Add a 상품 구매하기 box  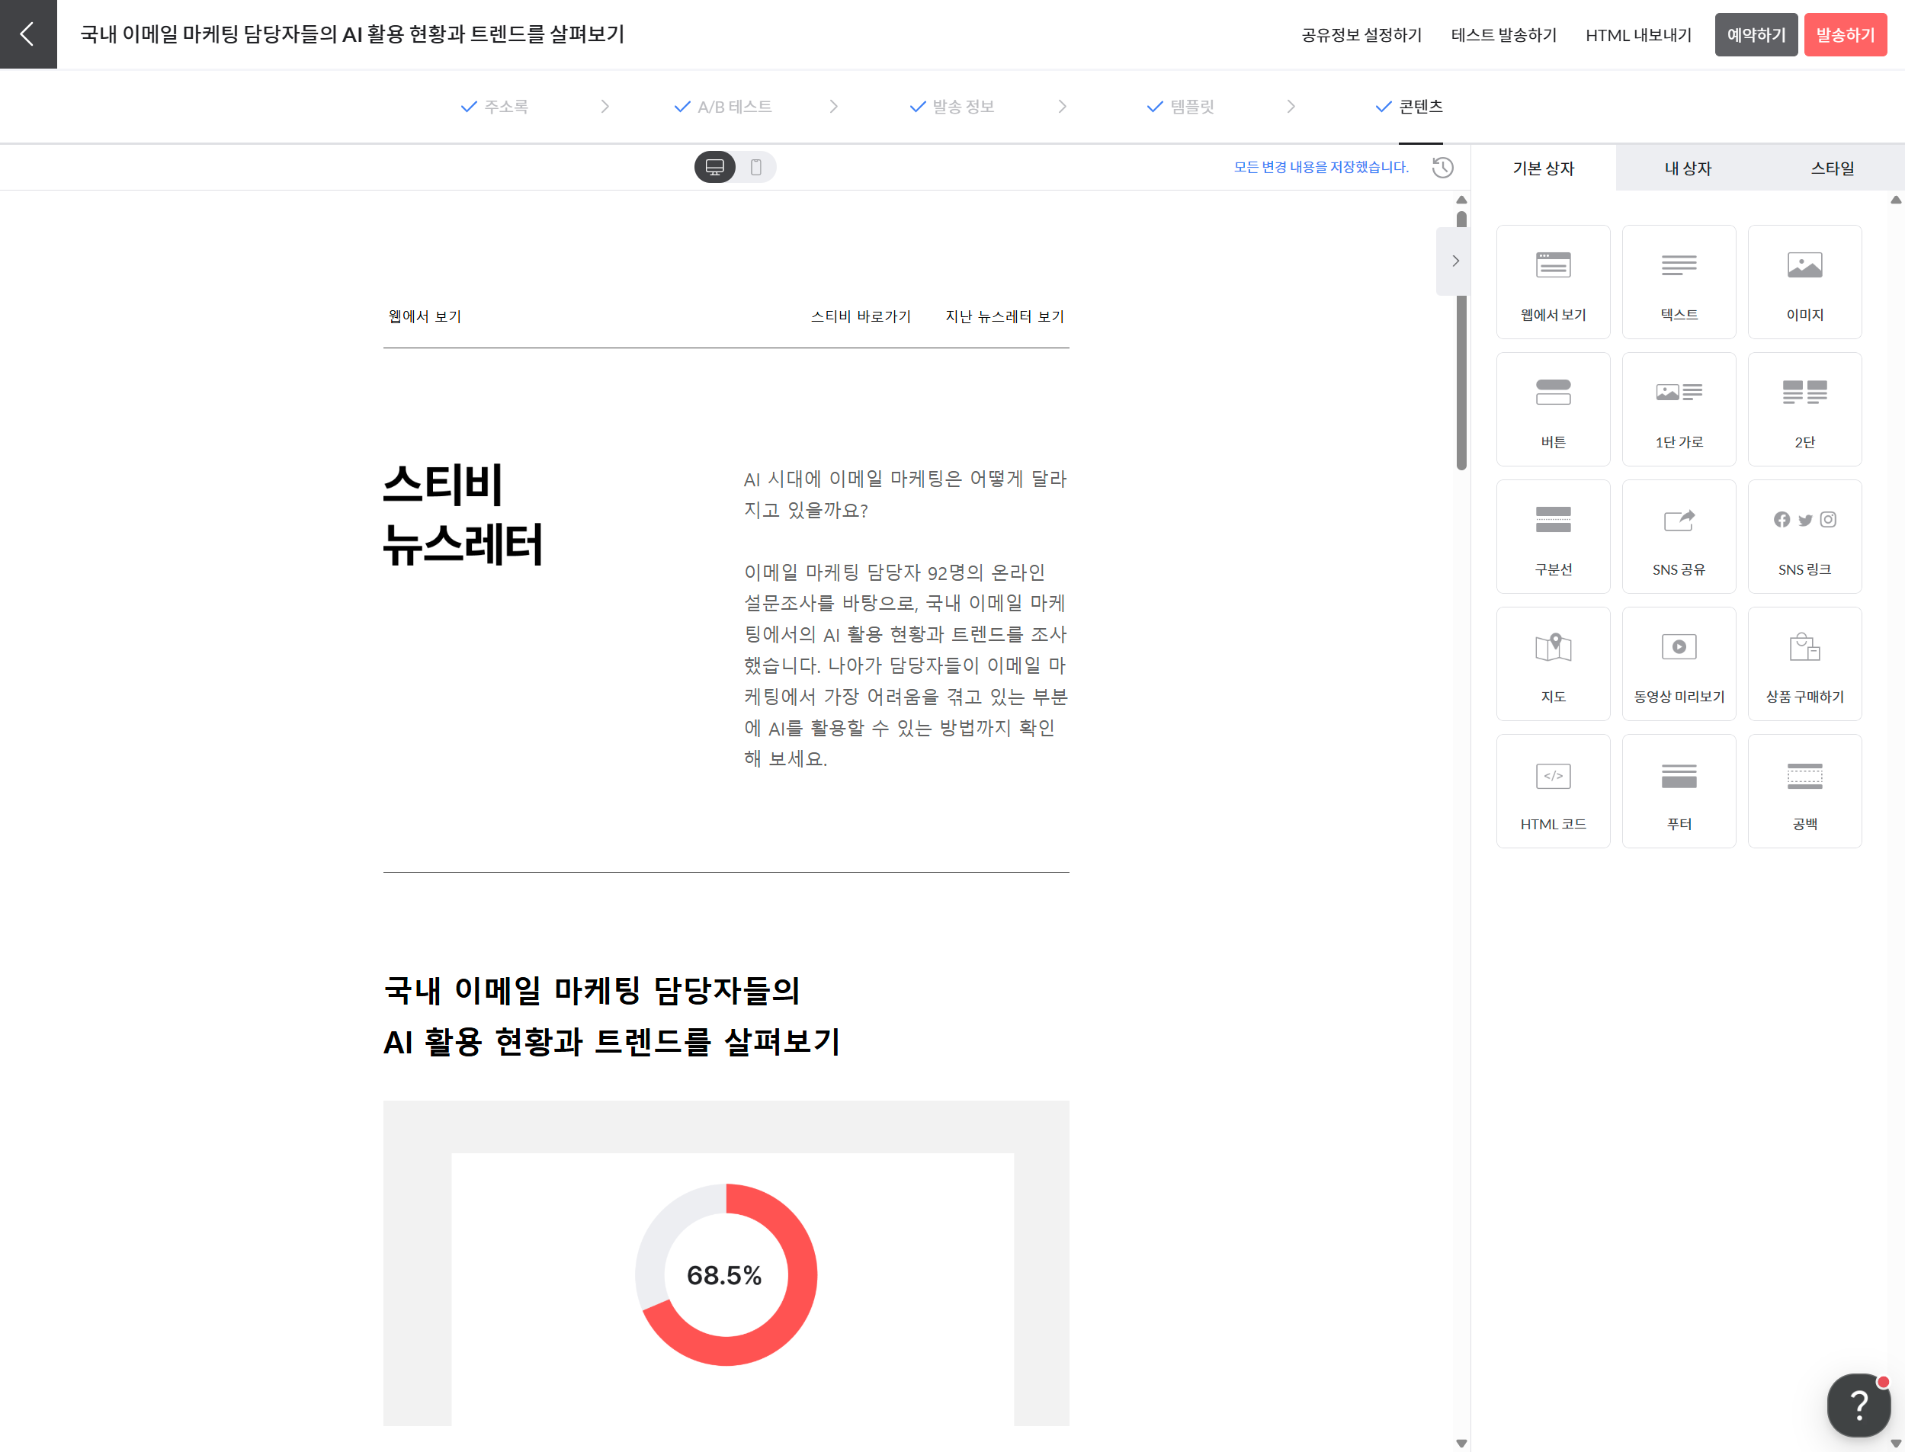(1804, 664)
